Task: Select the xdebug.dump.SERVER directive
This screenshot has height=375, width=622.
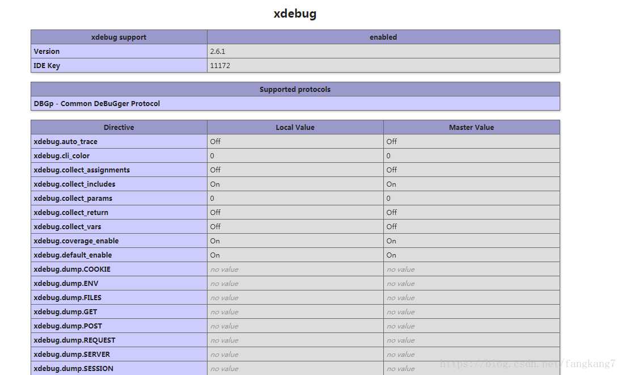Action: [119, 355]
